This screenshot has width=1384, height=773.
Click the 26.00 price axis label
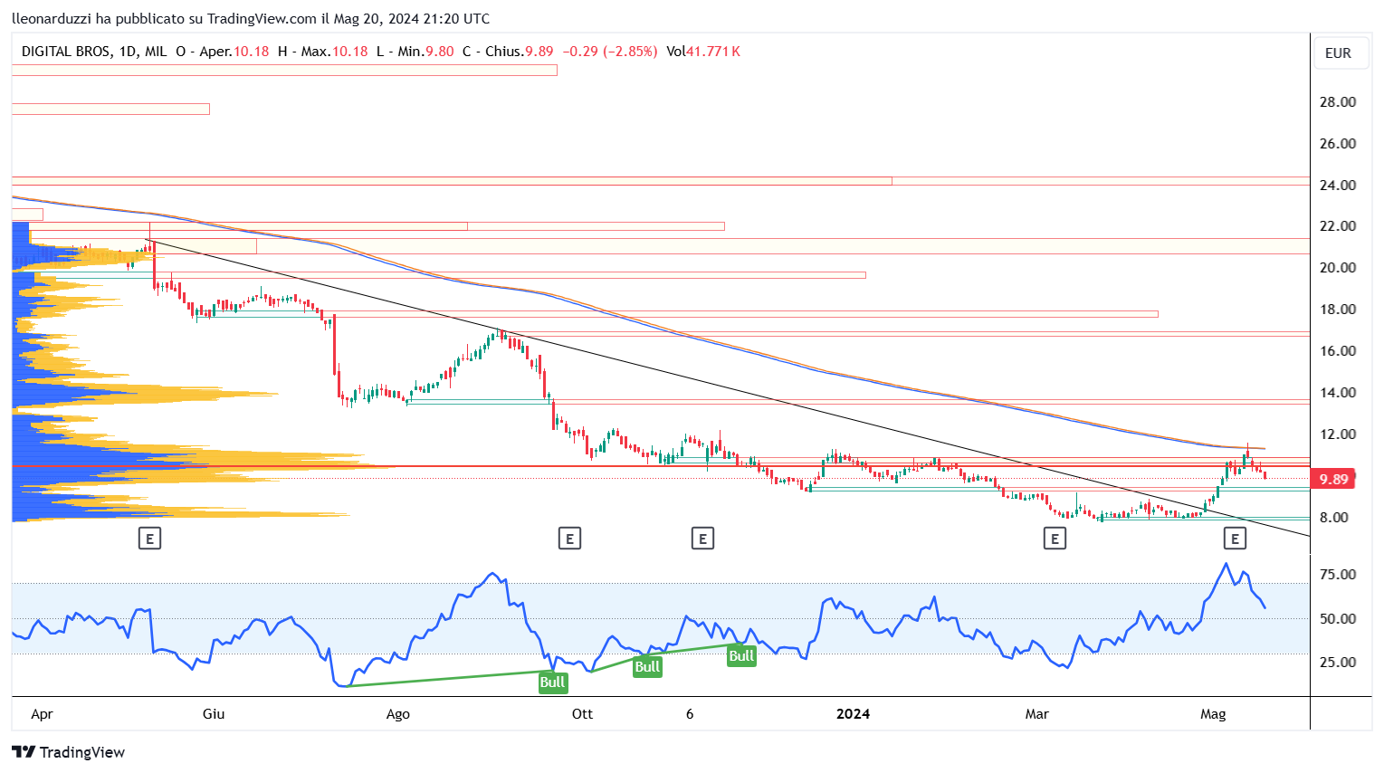(1338, 144)
